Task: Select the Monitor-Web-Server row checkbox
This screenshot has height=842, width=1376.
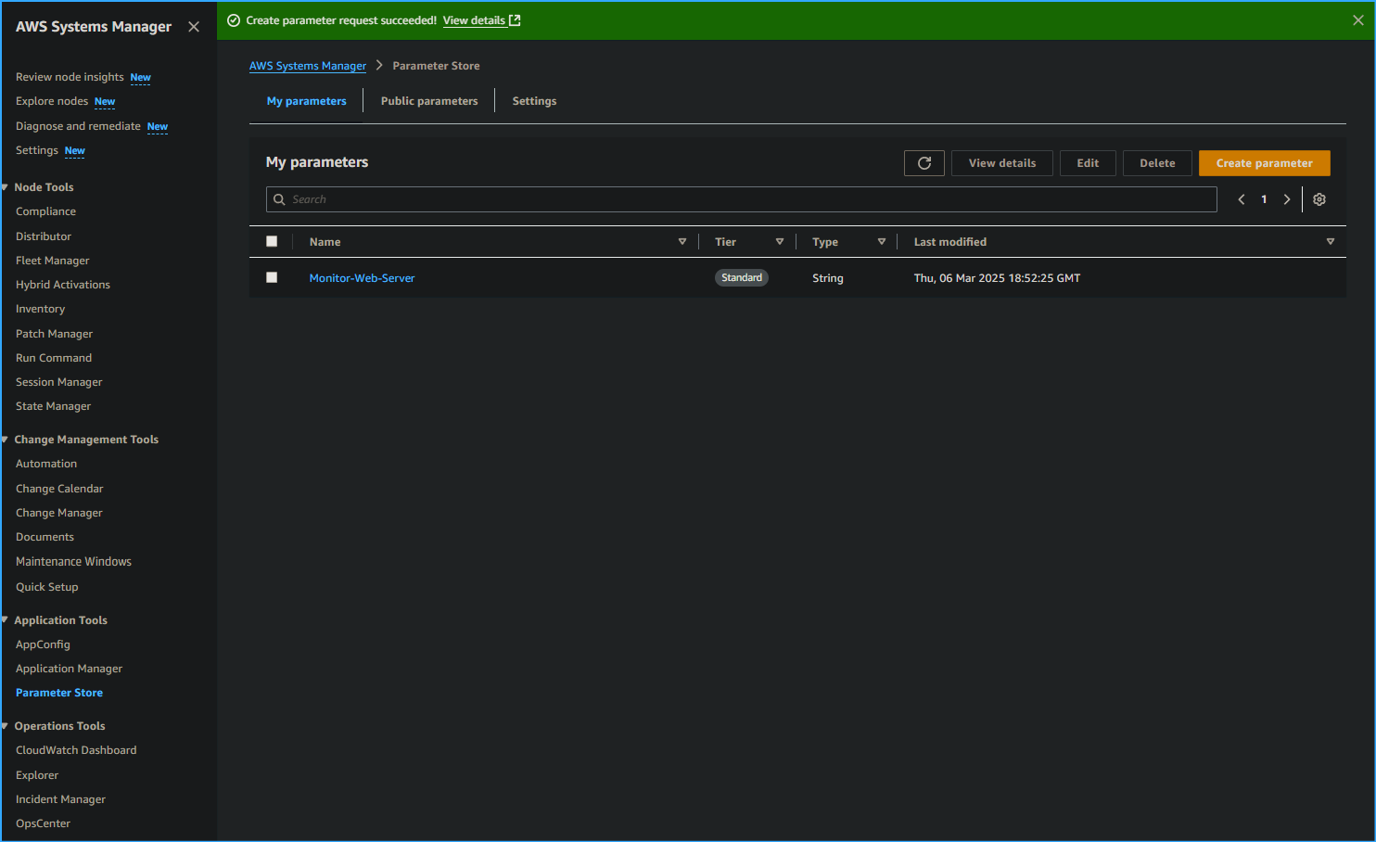Action: click(272, 277)
